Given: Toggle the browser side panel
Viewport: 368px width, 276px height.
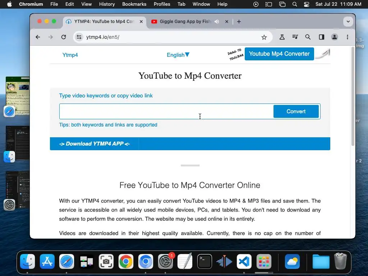Looking at the screenshot, I should [x=321, y=37].
